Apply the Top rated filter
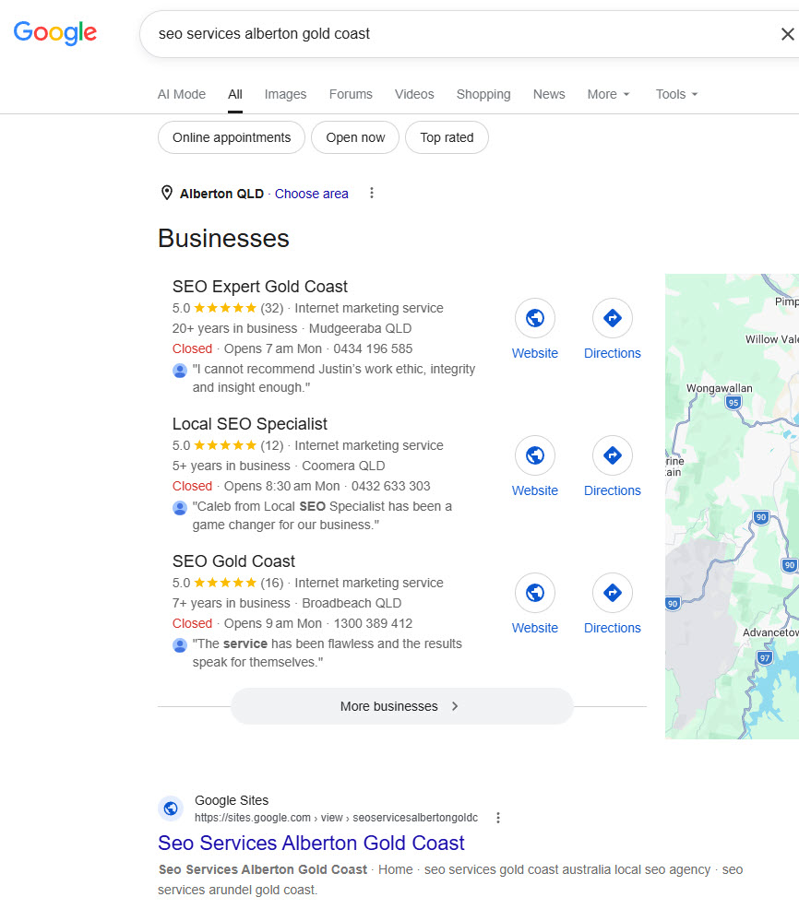The height and width of the screenshot is (909, 799). [x=447, y=137]
